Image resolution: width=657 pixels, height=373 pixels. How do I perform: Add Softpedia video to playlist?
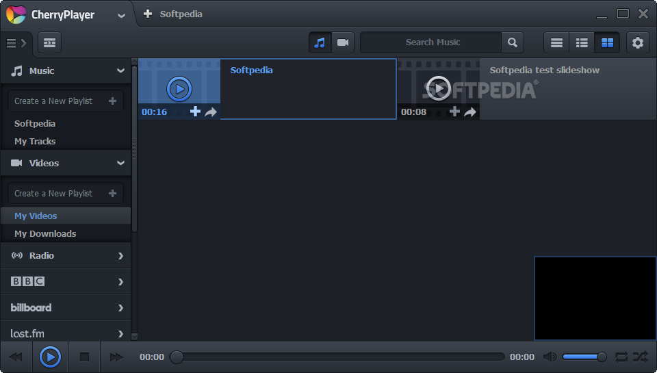tap(195, 112)
